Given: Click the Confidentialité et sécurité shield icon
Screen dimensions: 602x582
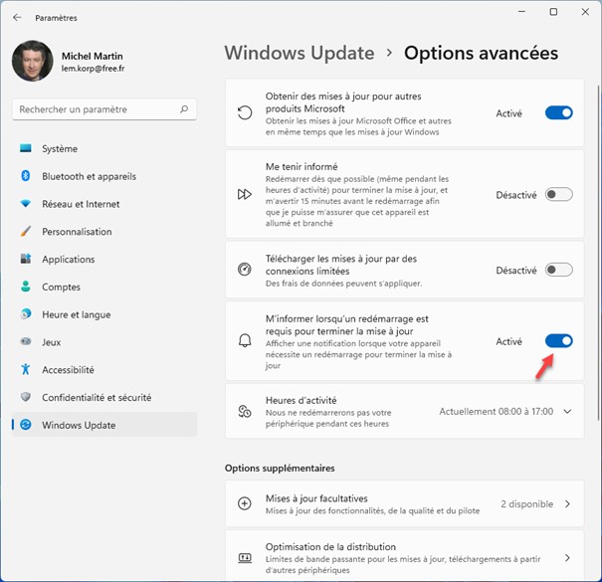Looking at the screenshot, I should point(26,397).
